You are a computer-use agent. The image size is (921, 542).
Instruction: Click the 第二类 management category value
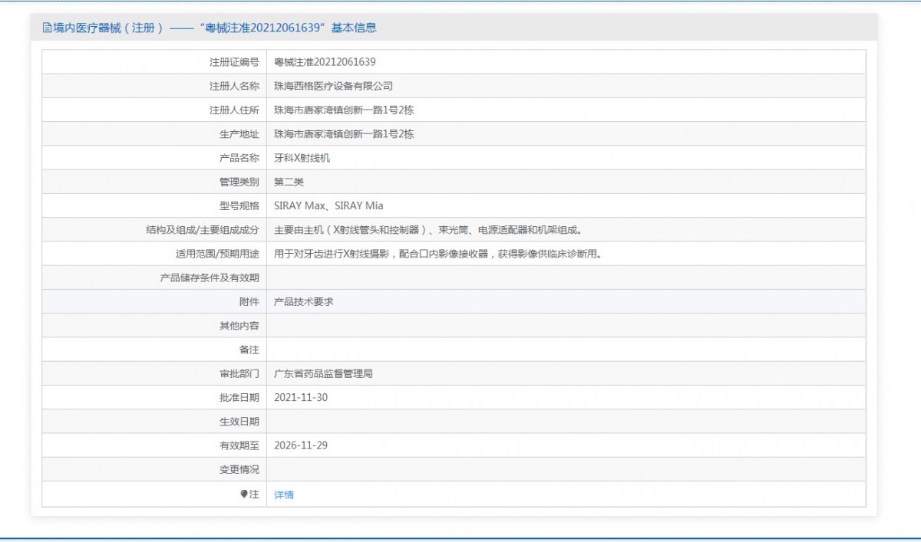click(289, 182)
